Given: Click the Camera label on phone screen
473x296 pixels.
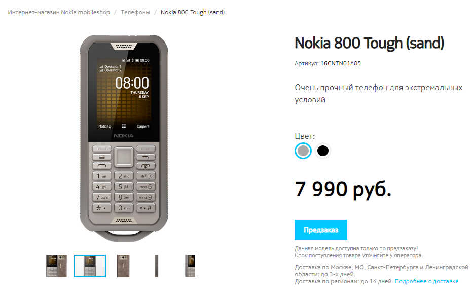Looking at the screenshot, I should click(x=143, y=126).
